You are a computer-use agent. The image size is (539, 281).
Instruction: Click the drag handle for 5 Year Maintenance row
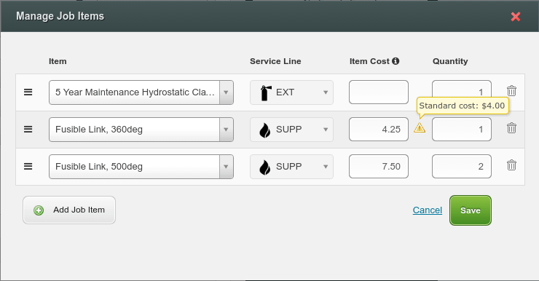coord(28,92)
